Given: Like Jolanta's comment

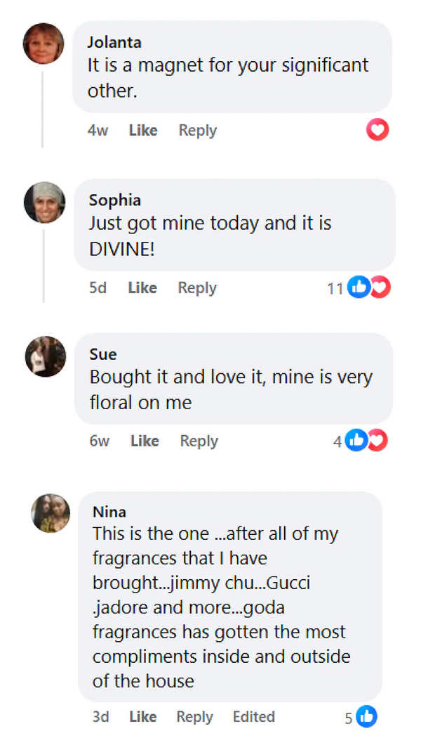Looking at the screenshot, I should tap(143, 130).
